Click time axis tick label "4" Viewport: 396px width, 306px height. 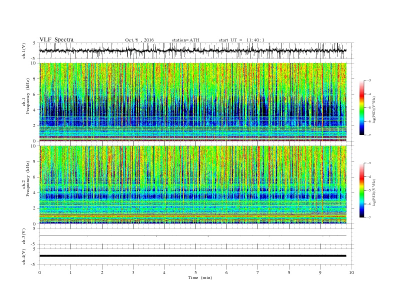coord(164,272)
